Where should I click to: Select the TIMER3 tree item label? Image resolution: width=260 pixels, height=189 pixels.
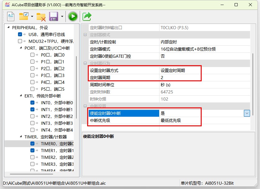[57, 164]
